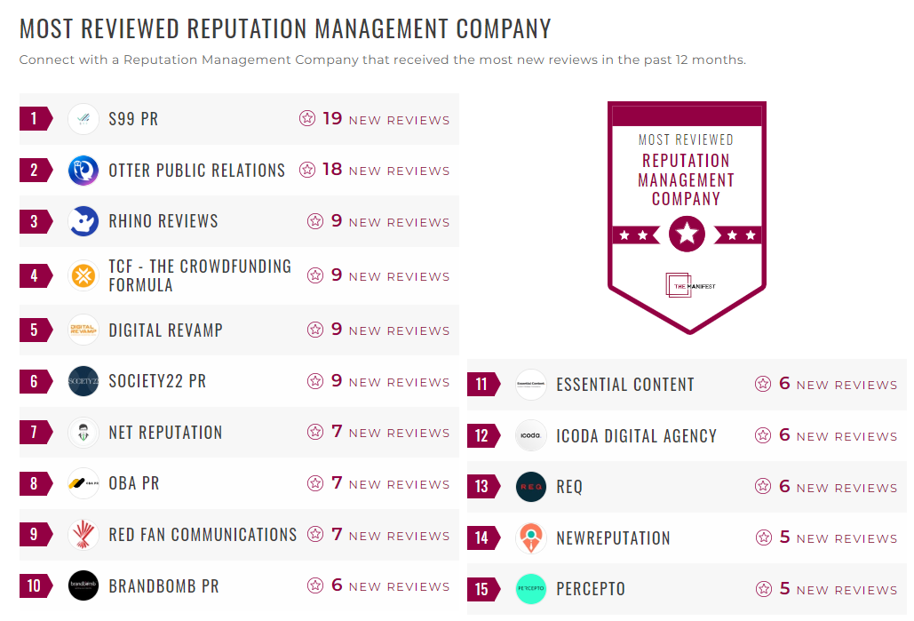Screen dimensions: 914x621
Task: Select the REQ red logo
Action: pos(530,487)
